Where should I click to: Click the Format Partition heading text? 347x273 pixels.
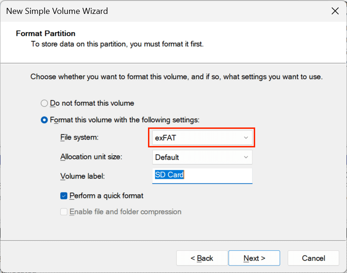pyautogui.click(x=45, y=33)
